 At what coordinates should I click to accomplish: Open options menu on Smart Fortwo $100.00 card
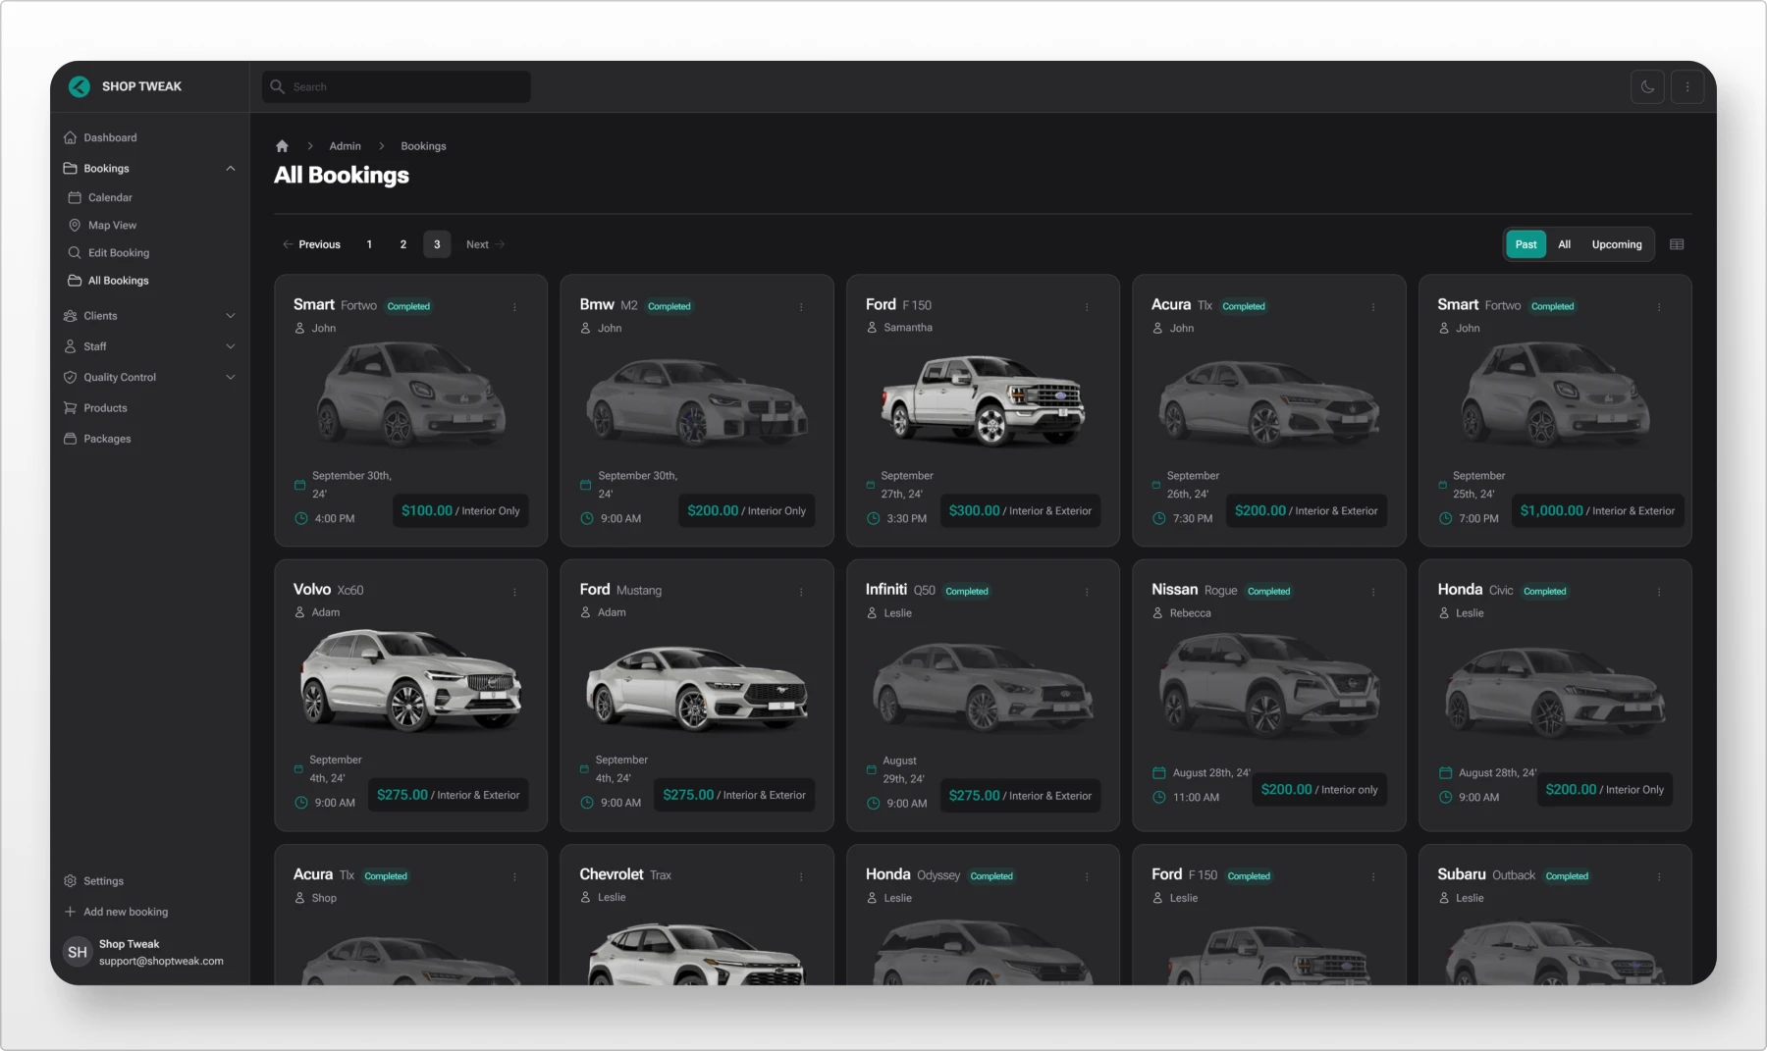[514, 307]
